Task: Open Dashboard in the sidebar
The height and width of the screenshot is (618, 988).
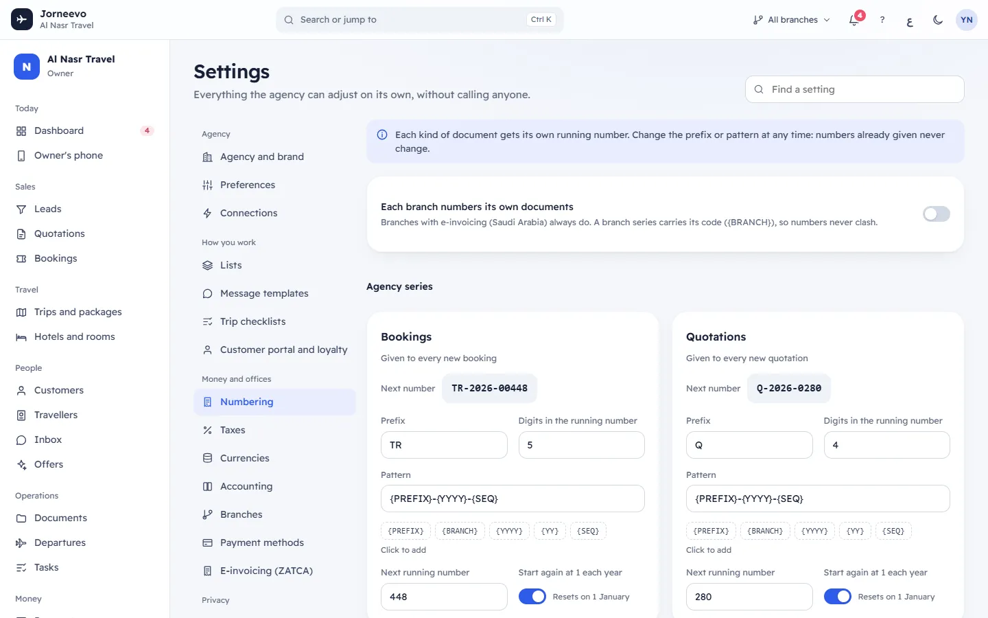Action: click(84, 130)
